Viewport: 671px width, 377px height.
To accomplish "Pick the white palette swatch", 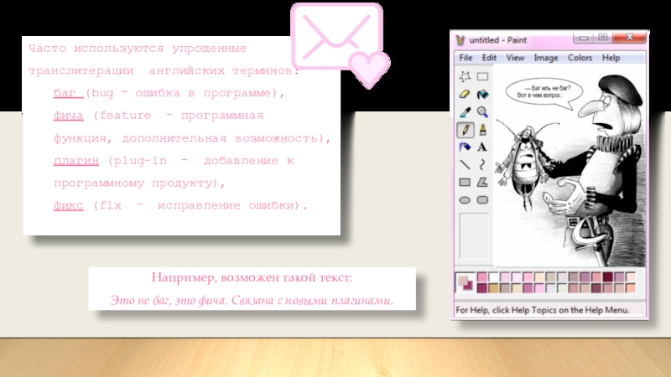I will point(493,277).
